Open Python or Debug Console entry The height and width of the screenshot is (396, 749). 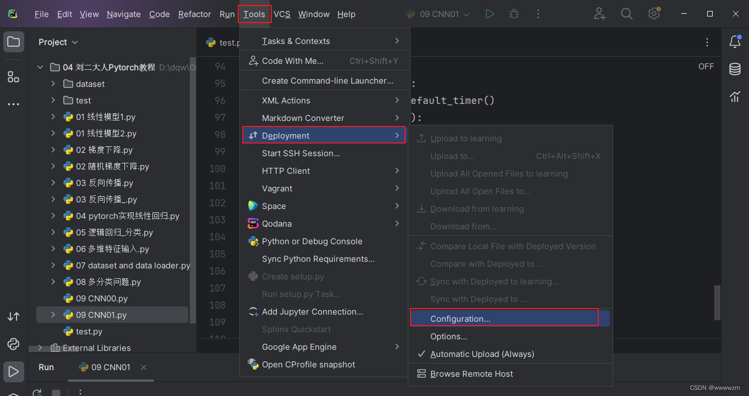tap(325, 241)
